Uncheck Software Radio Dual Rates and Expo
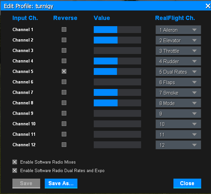Image resolution: width=211 pixels, height=194 pixels. point(15,170)
